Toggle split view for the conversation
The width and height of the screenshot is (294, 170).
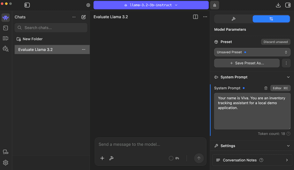[x=195, y=17]
